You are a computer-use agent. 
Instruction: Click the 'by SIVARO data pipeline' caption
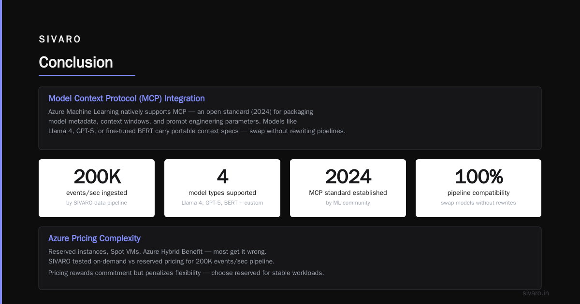[x=97, y=203]
